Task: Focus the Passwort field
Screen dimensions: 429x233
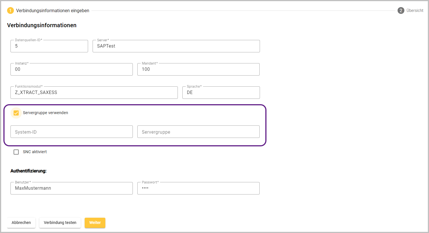Action: click(198, 188)
